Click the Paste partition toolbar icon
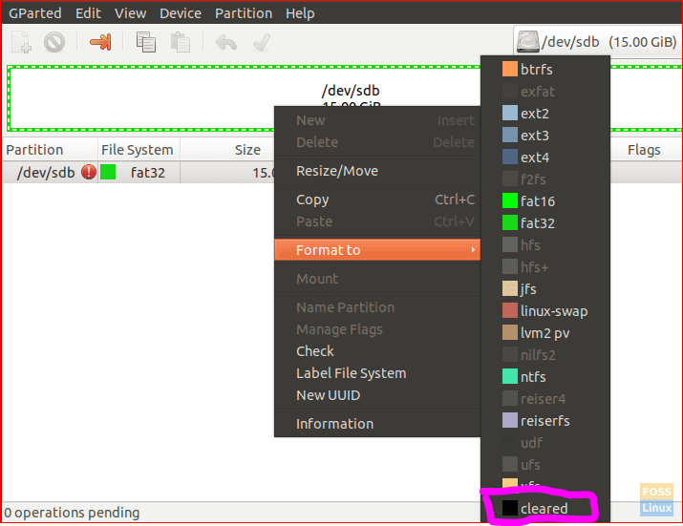 tap(180, 42)
